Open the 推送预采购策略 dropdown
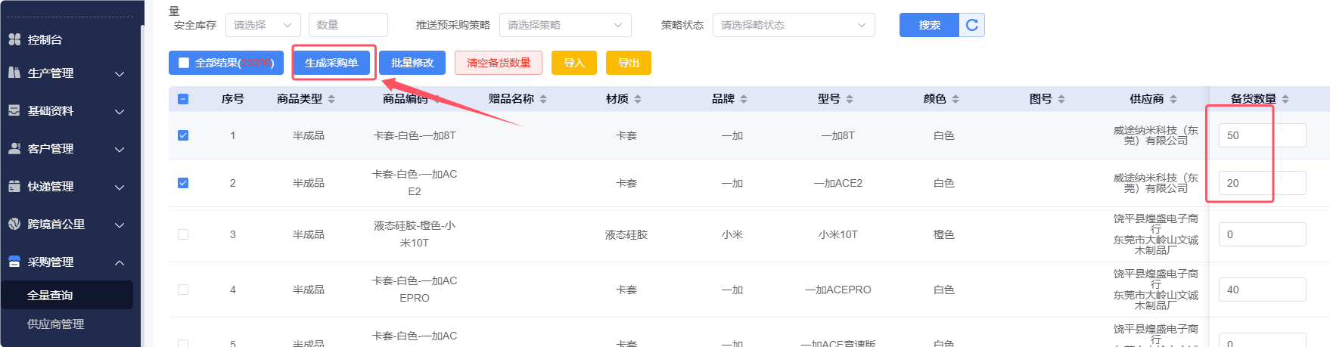The image size is (1330, 347). pos(565,25)
